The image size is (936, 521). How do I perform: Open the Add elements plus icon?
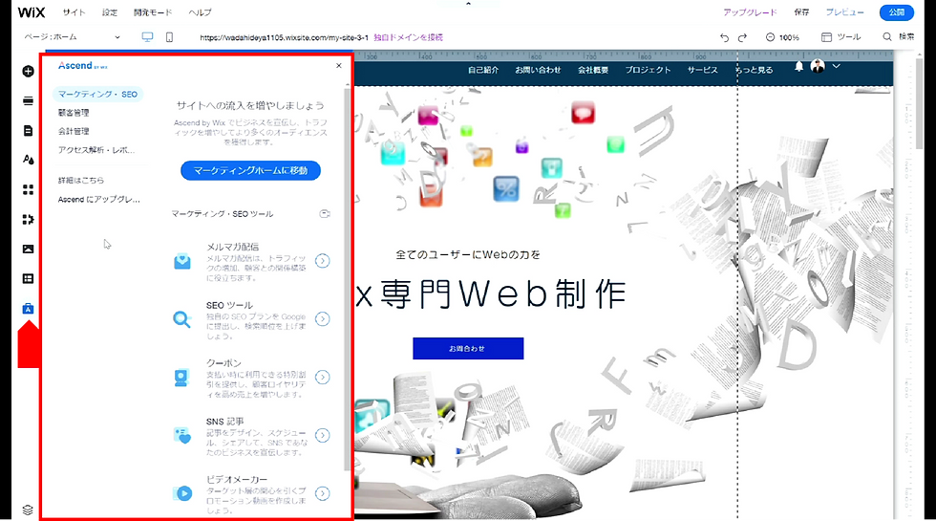coord(28,71)
